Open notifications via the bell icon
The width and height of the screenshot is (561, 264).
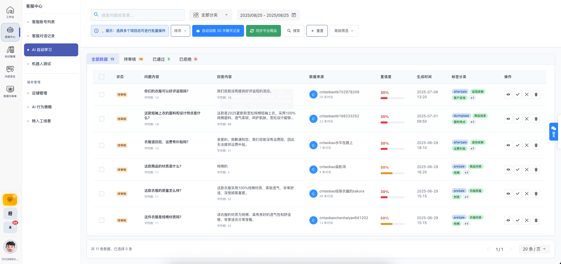tap(10, 227)
